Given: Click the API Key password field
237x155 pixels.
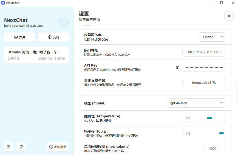Looking at the screenshot, I should click(205, 67).
